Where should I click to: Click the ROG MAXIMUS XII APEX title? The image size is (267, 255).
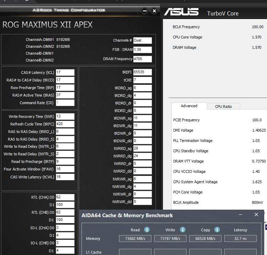pos(47,25)
